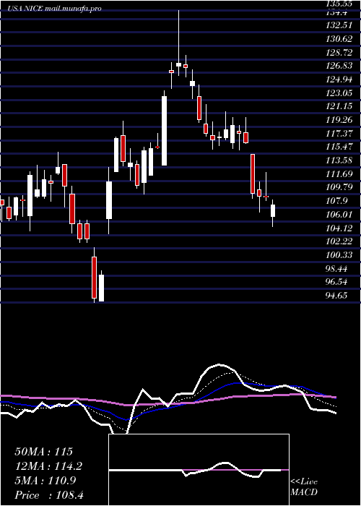Image resolution: width=361 pixels, height=506 pixels.
Task: Click the 121.15 price axis label
Action: click(x=339, y=106)
